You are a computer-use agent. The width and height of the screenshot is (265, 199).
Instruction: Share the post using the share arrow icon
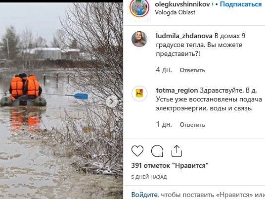[177, 151]
